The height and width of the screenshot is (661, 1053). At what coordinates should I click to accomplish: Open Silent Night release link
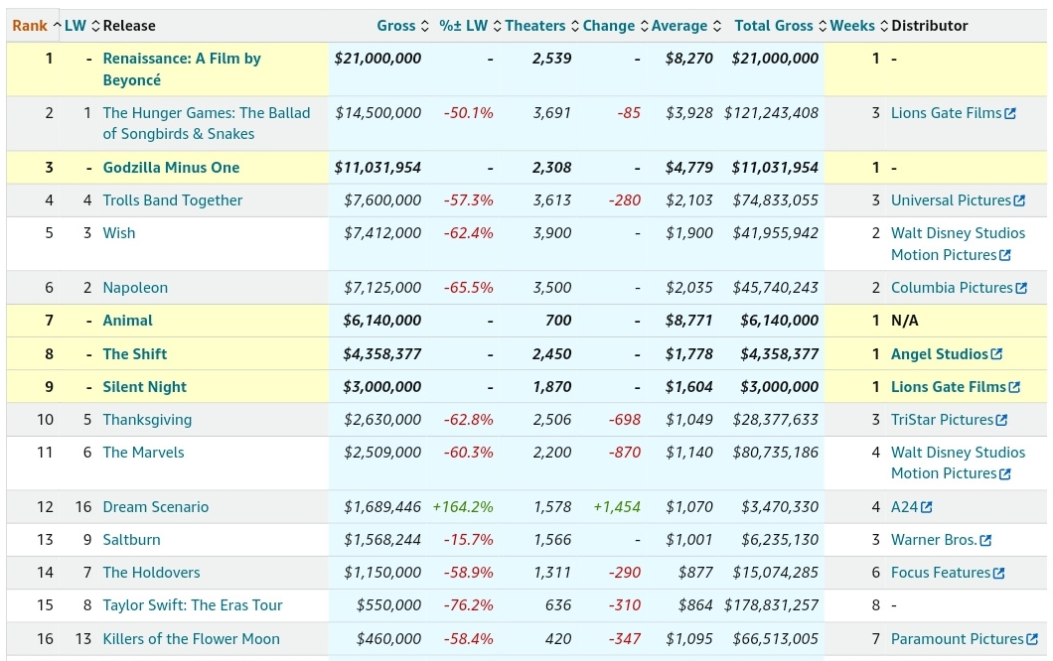coord(144,387)
